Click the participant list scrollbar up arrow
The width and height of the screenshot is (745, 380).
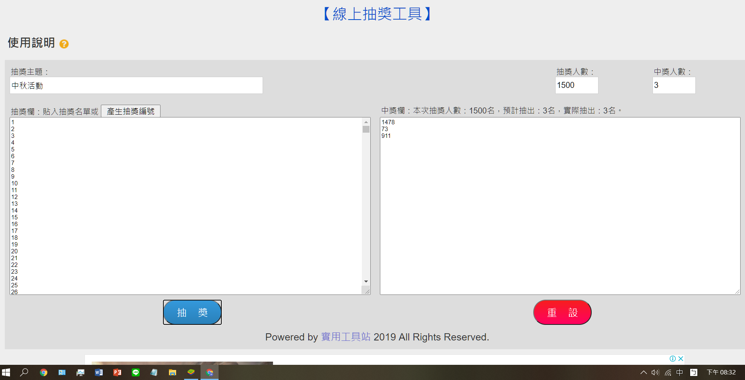[x=366, y=122]
